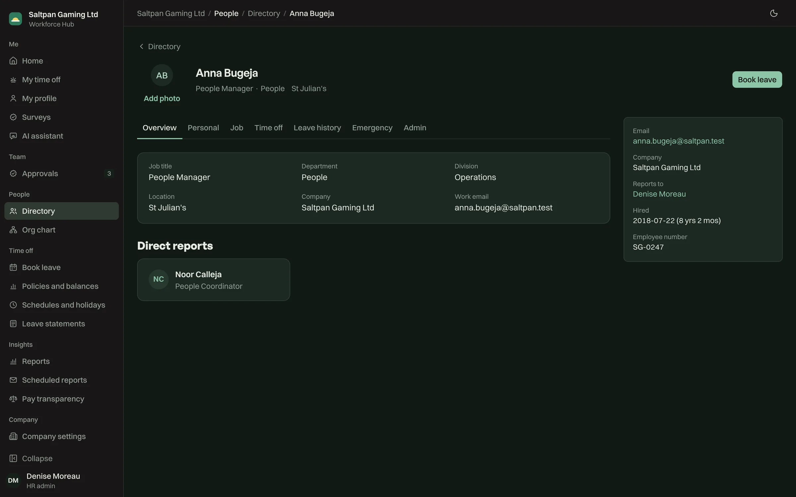Switch to the Leave history tab
Image resolution: width=796 pixels, height=497 pixels.
click(x=317, y=128)
